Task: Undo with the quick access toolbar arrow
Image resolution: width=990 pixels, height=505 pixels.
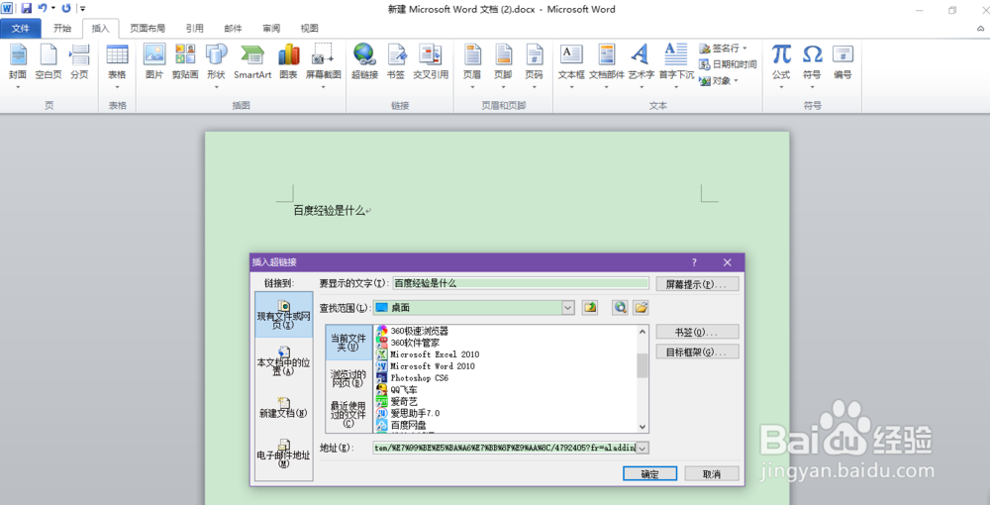Action: point(42,9)
